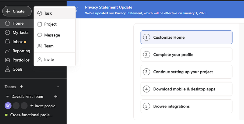This screenshot has height=124, width=244.
Task: Select Complete your profile step
Action: [186, 55]
